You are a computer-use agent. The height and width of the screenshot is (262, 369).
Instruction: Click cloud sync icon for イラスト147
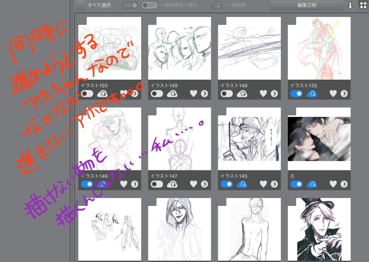pyautogui.click(x=172, y=184)
